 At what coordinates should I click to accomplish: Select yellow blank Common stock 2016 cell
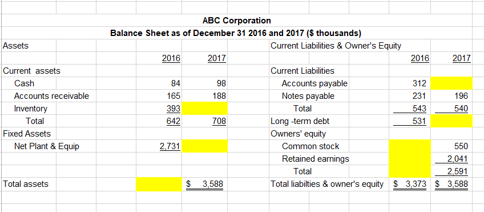(x=410, y=146)
